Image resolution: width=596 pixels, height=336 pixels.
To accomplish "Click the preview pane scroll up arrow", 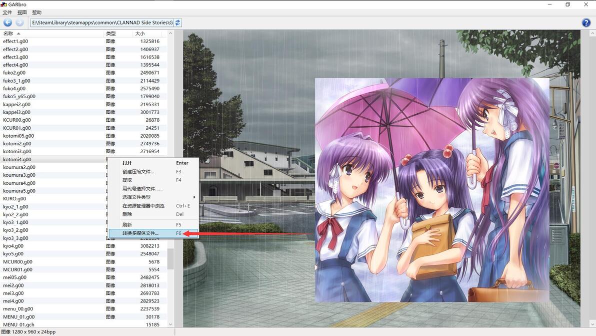I will (592, 34).
